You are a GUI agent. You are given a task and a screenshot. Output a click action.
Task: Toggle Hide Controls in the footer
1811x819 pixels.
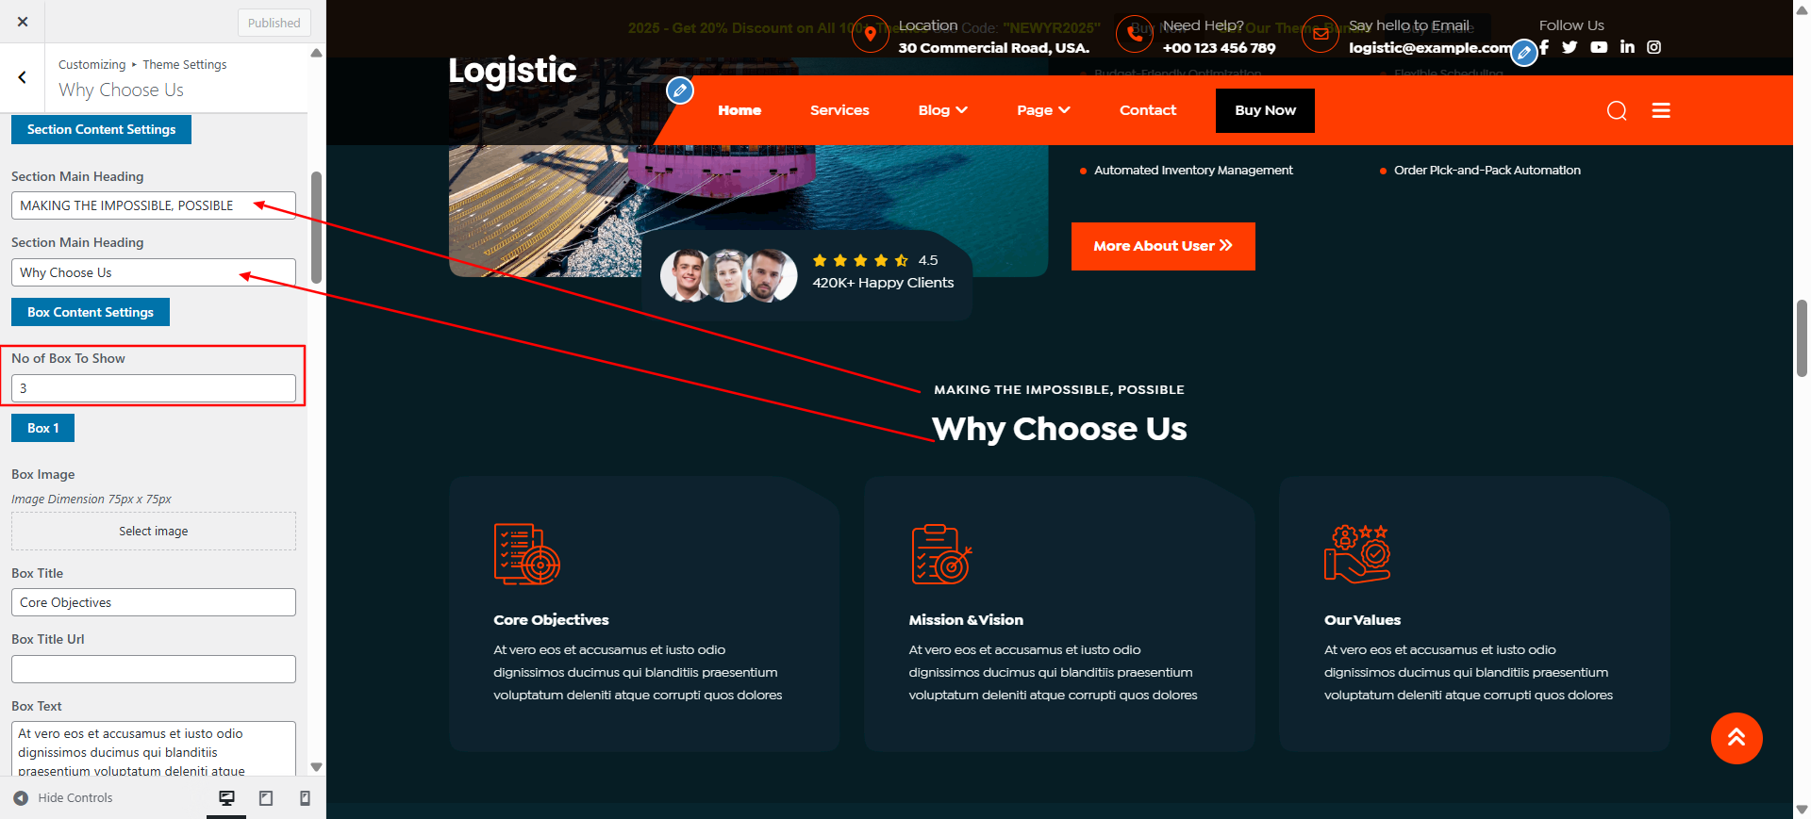[63, 798]
